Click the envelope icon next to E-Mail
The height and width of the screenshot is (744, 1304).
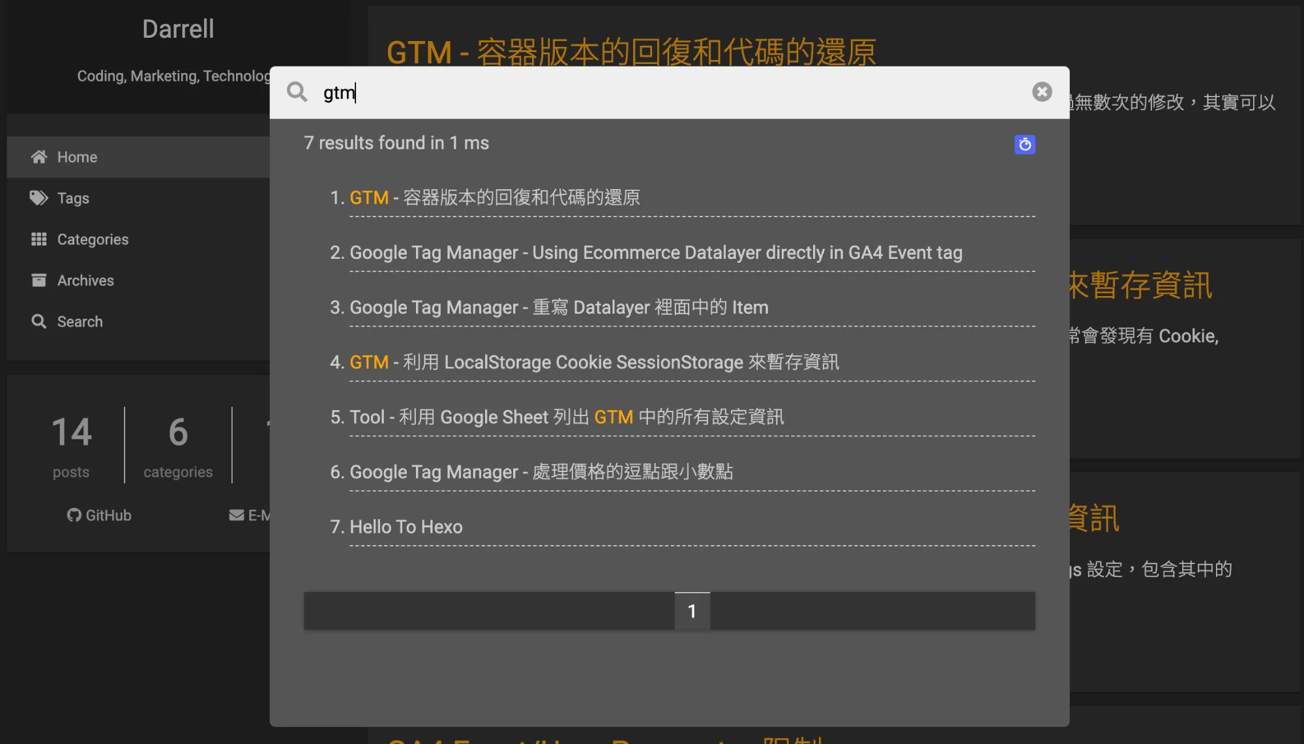236,515
